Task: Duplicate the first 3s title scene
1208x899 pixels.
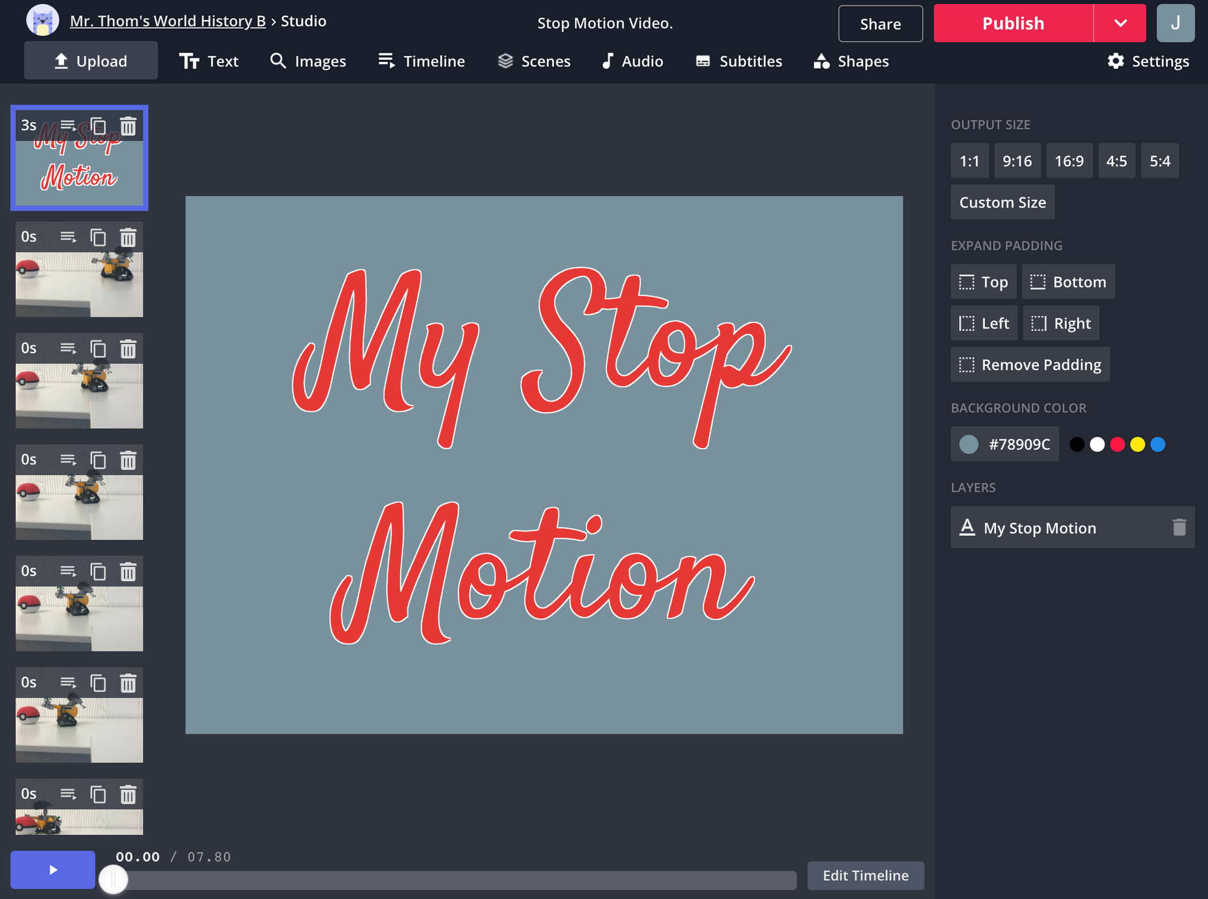Action: pyautogui.click(x=98, y=126)
